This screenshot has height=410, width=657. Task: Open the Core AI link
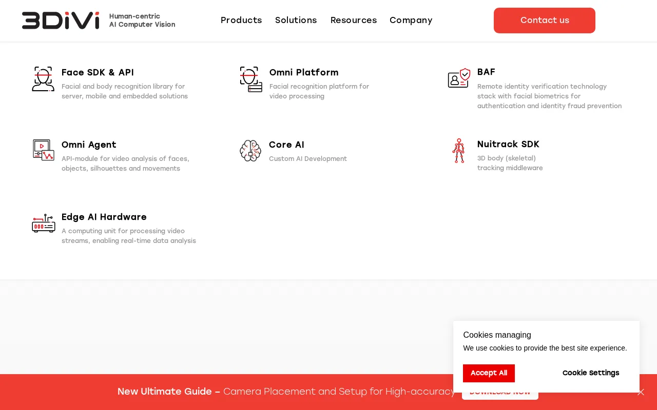pyautogui.click(x=286, y=145)
